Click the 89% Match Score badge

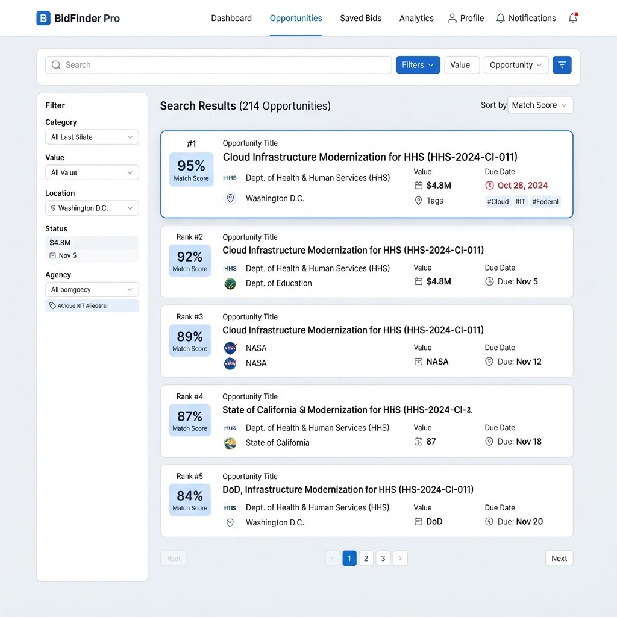click(x=190, y=340)
